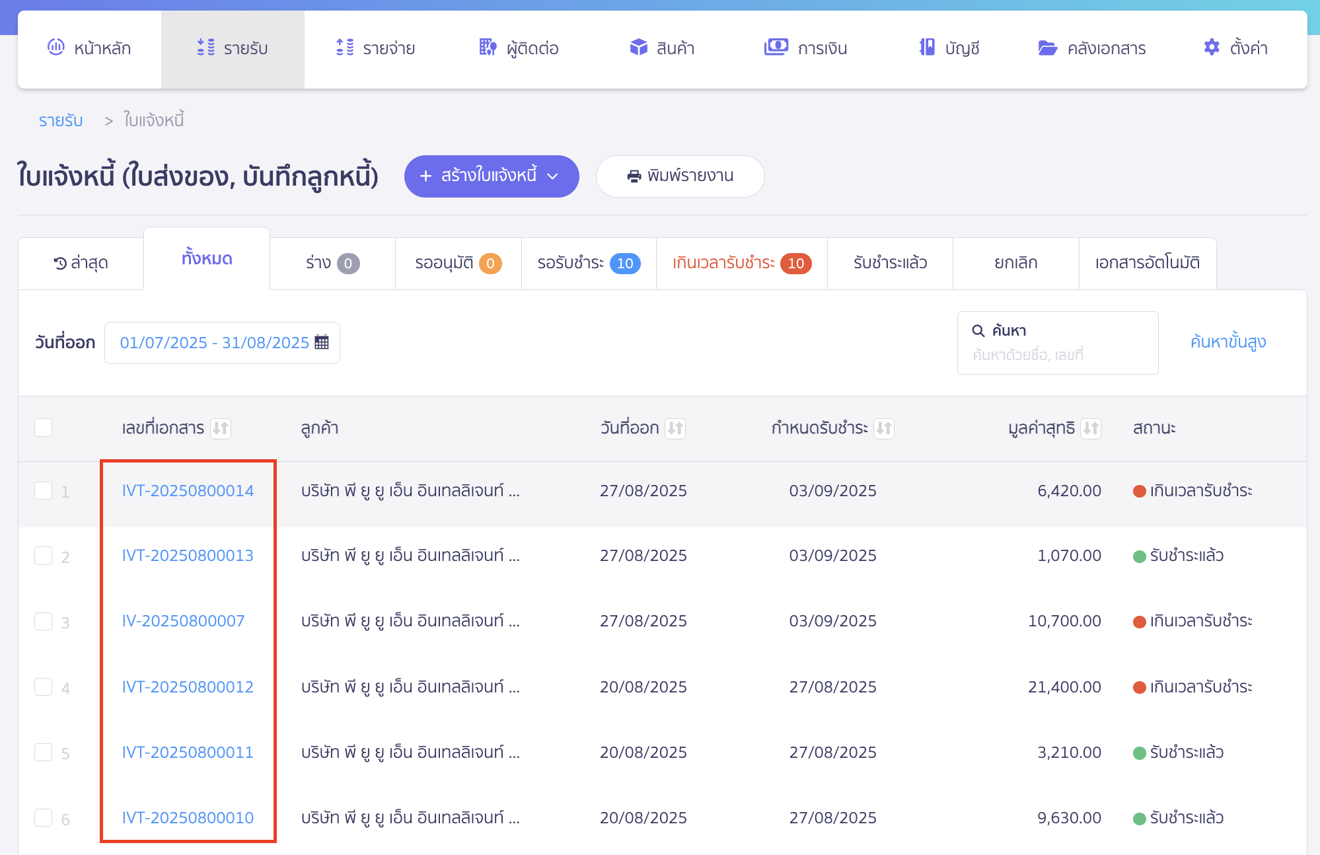Open accounting book icon (บัญชี)

point(927,47)
